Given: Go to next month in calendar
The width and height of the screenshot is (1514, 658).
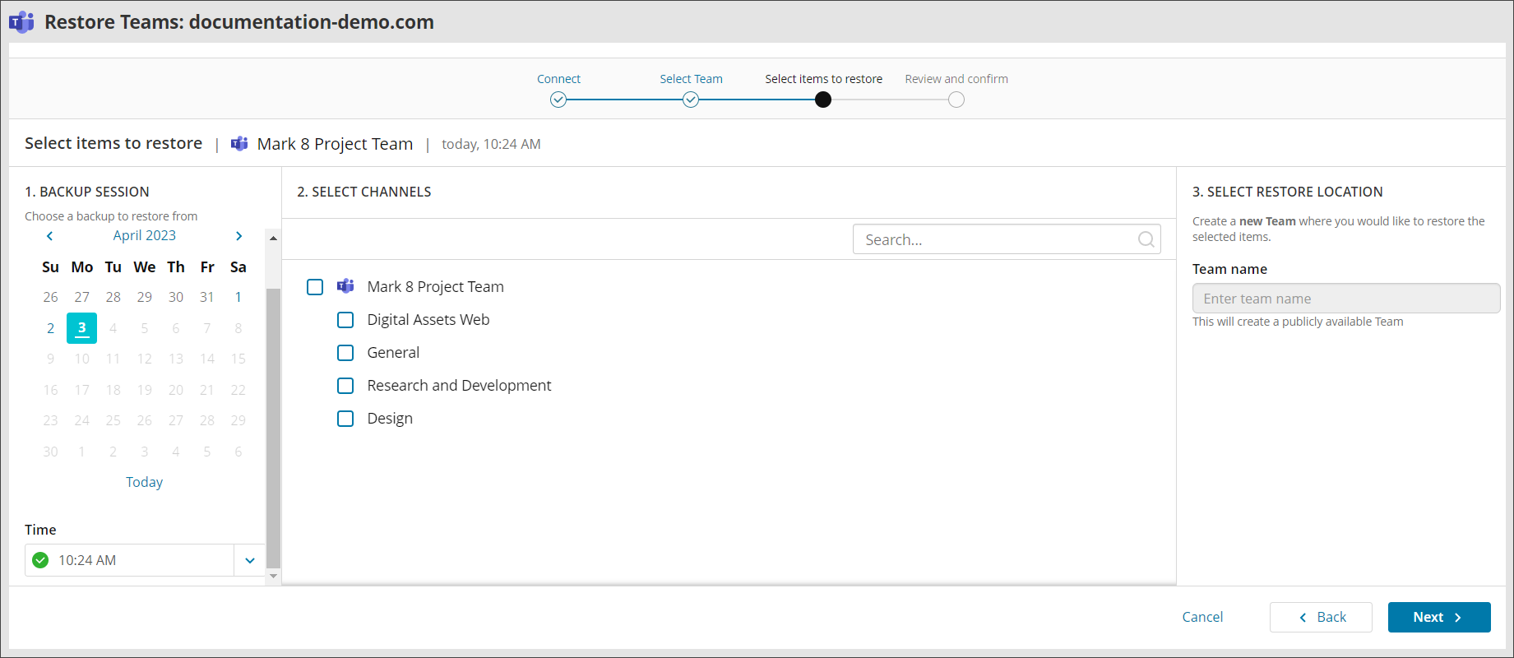Looking at the screenshot, I should tap(238, 236).
